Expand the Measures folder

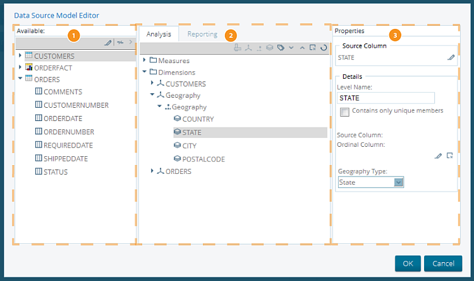click(x=145, y=60)
